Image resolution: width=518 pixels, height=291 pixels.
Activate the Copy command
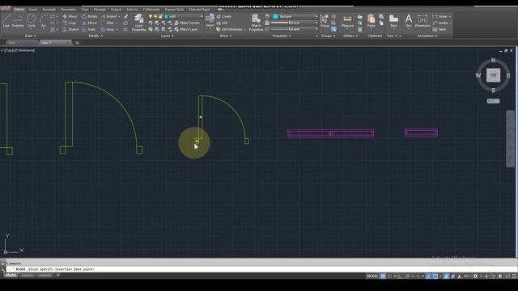(x=70, y=23)
